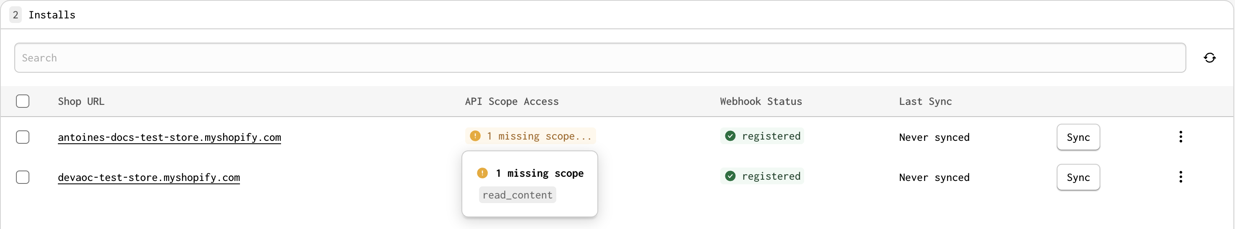Sort by the Last Sync column header
The image size is (1235, 229).
925,101
